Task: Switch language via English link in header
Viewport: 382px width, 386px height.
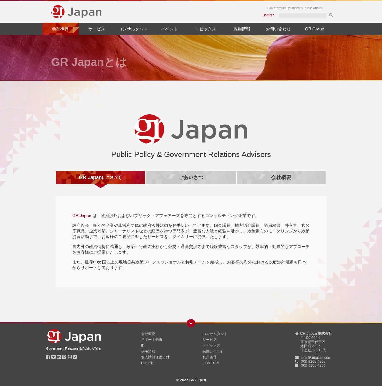Action: 268,15
